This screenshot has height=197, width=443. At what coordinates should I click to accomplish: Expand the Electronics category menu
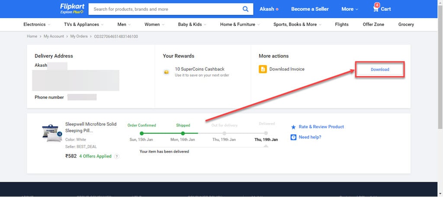pyautogui.click(x=37, y=24)
